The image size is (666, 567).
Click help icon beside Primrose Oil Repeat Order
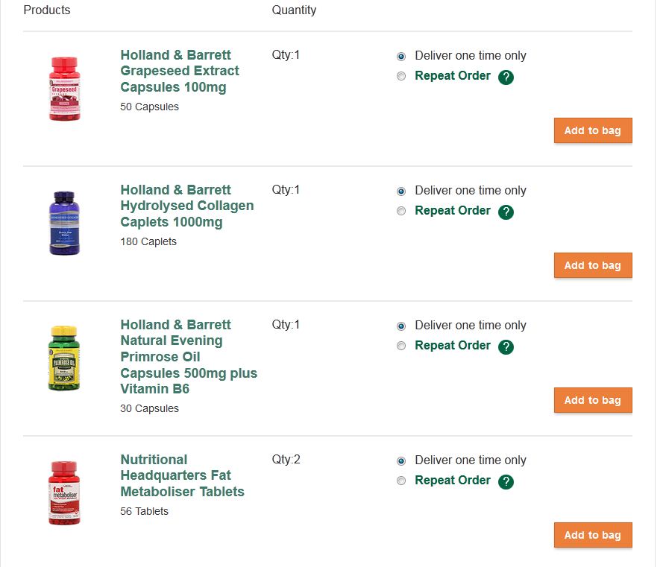(506, 347)
